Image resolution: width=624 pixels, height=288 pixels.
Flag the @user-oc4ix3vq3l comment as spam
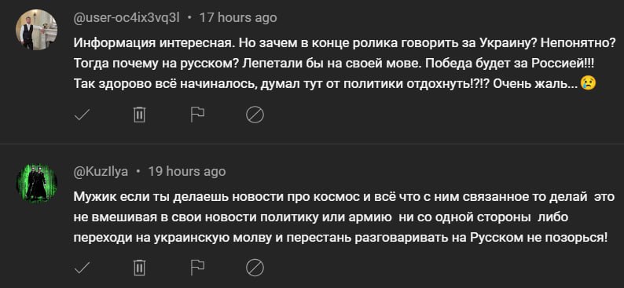[x=197, y=115]
